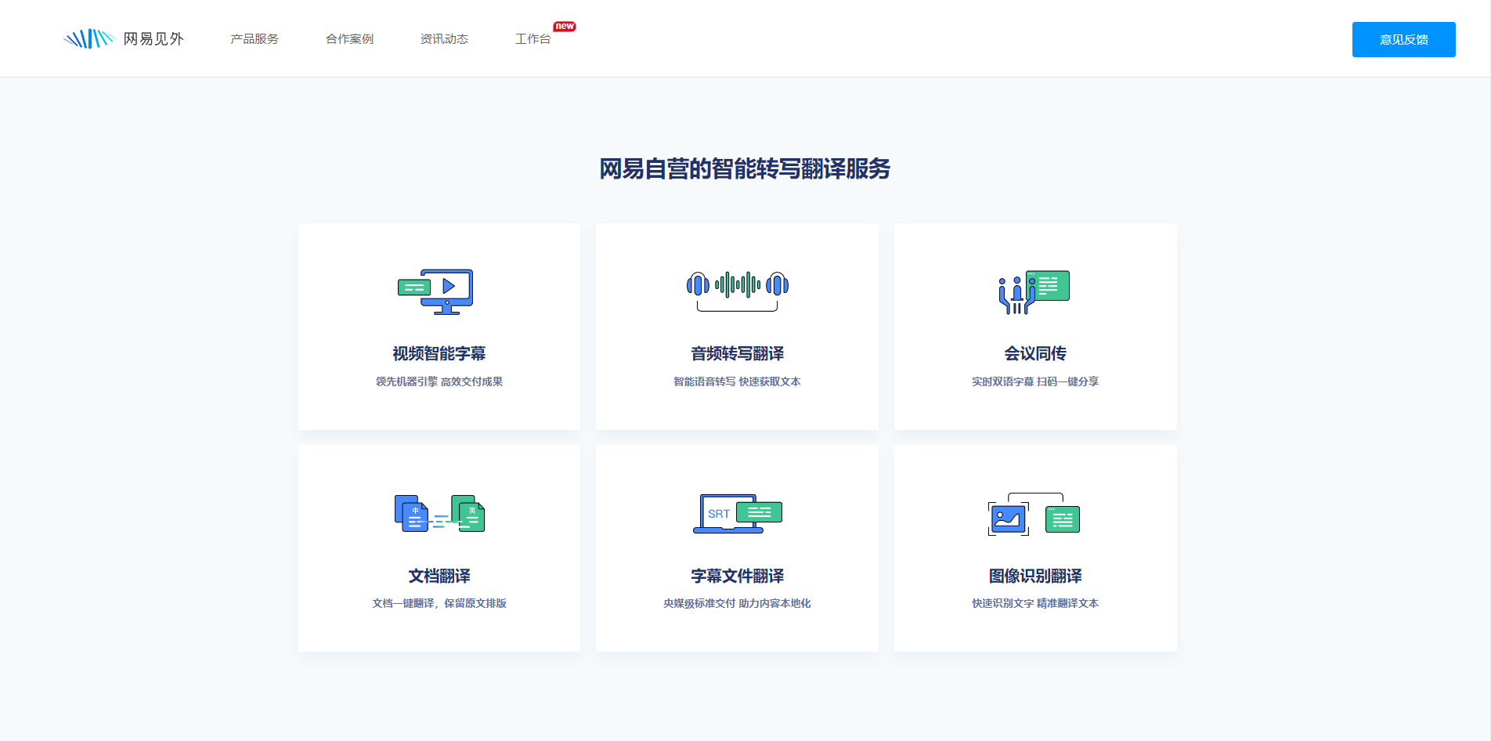Viewport: 1491px width, 741px height.
Task: Click the meeting interpretation people icon
Action: pos(1034,292)
